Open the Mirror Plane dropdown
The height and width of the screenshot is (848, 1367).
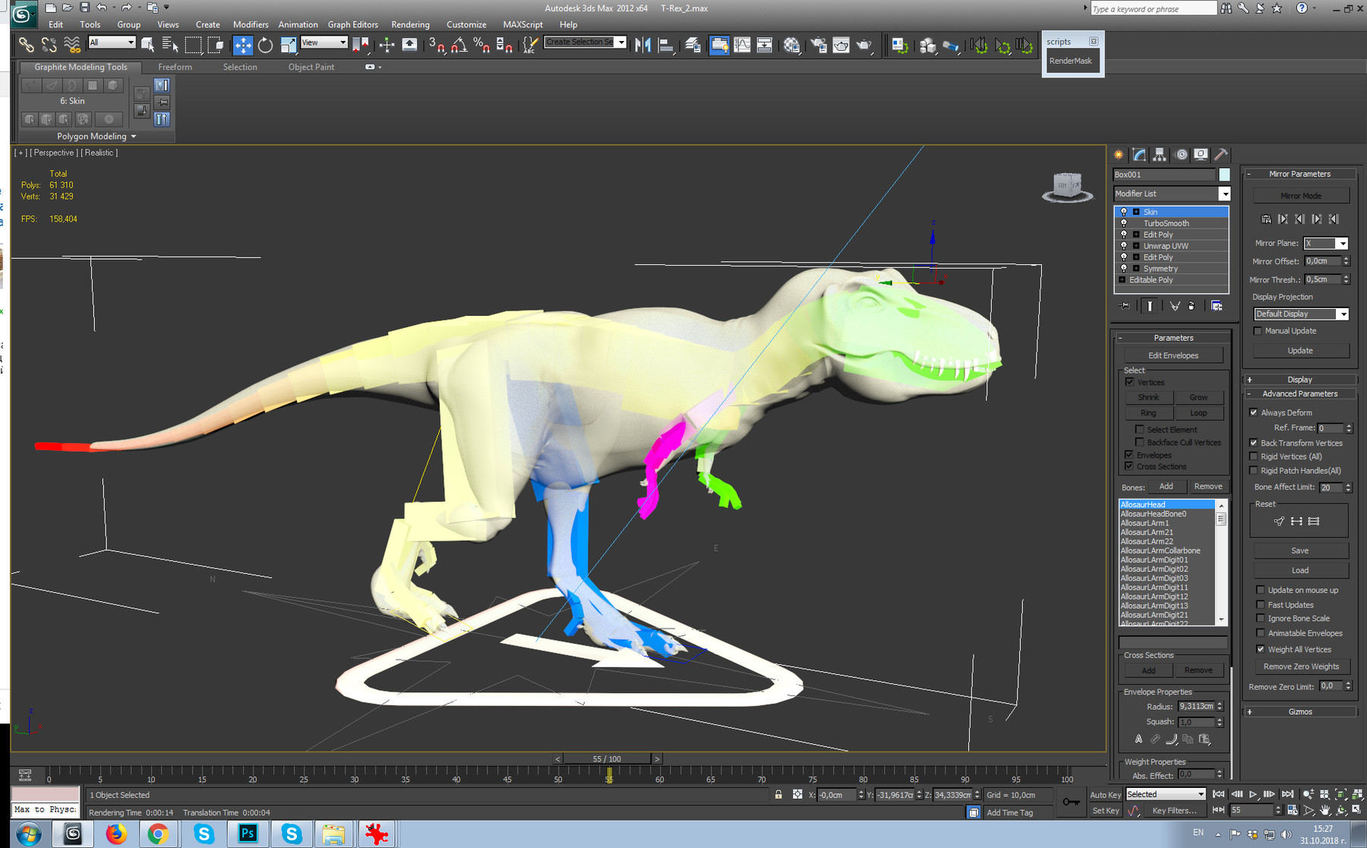(x=1341, y=243)
